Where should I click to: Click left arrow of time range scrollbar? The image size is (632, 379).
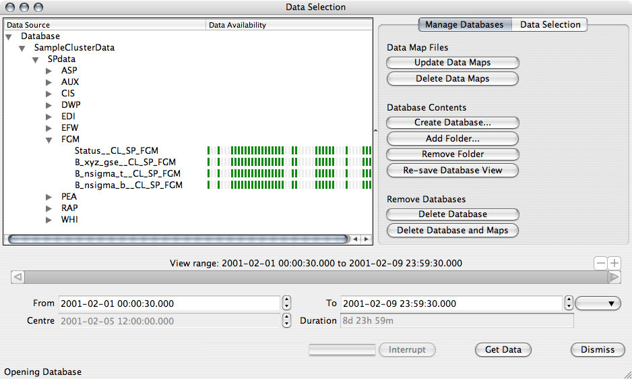pos(18,276)
